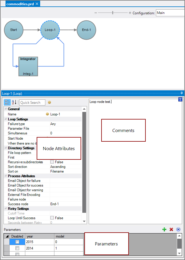Click the File loop pattern property
The image size is (185, 260).
click(19, 153)
